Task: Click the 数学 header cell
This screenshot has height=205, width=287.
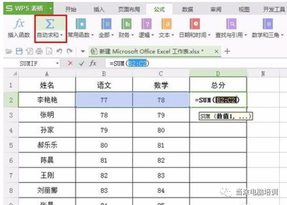Action: click(161, 85)
